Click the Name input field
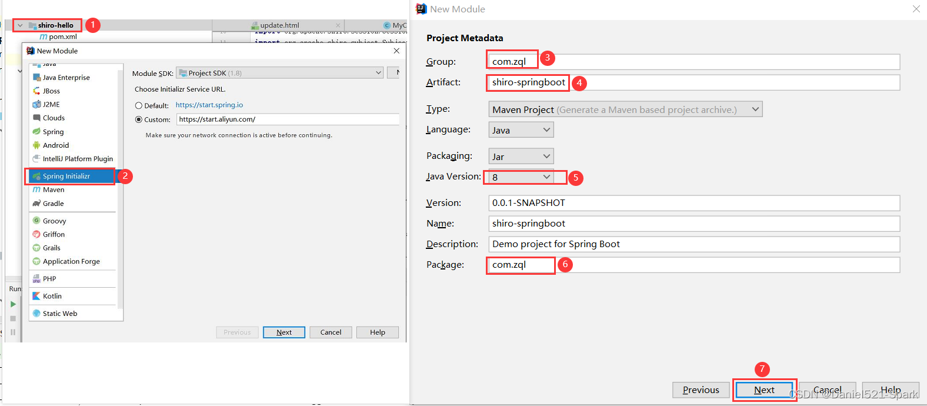The image size is (927, 406). pyautogui.click(x=694, y=224)
